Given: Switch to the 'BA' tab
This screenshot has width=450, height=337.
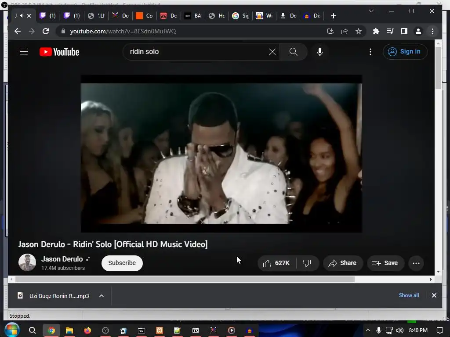Looking at the screenshot, I should point(193,16).
